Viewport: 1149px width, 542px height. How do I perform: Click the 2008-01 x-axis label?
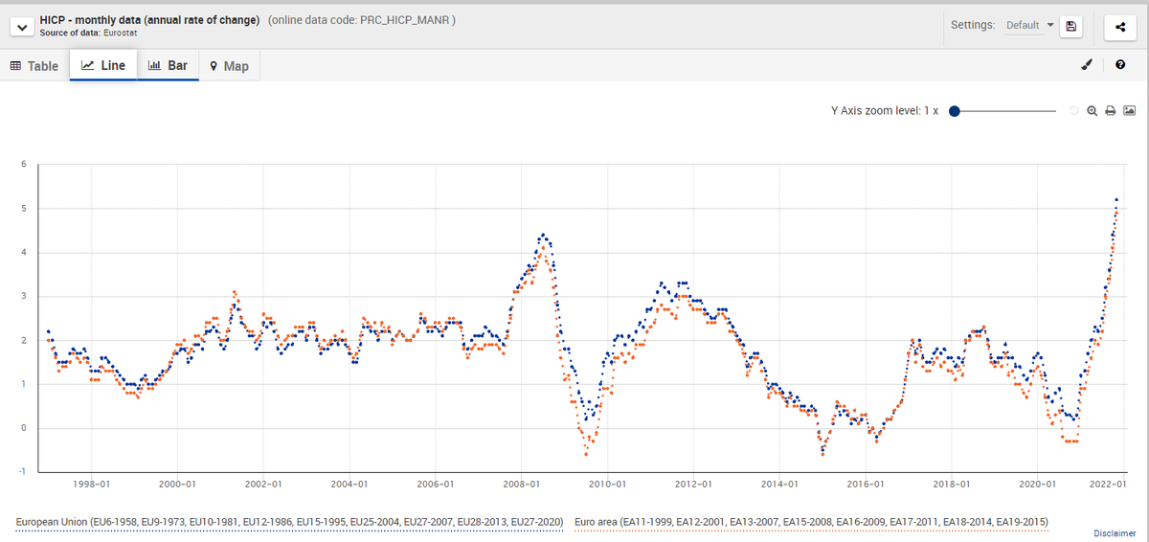point(521,486)
